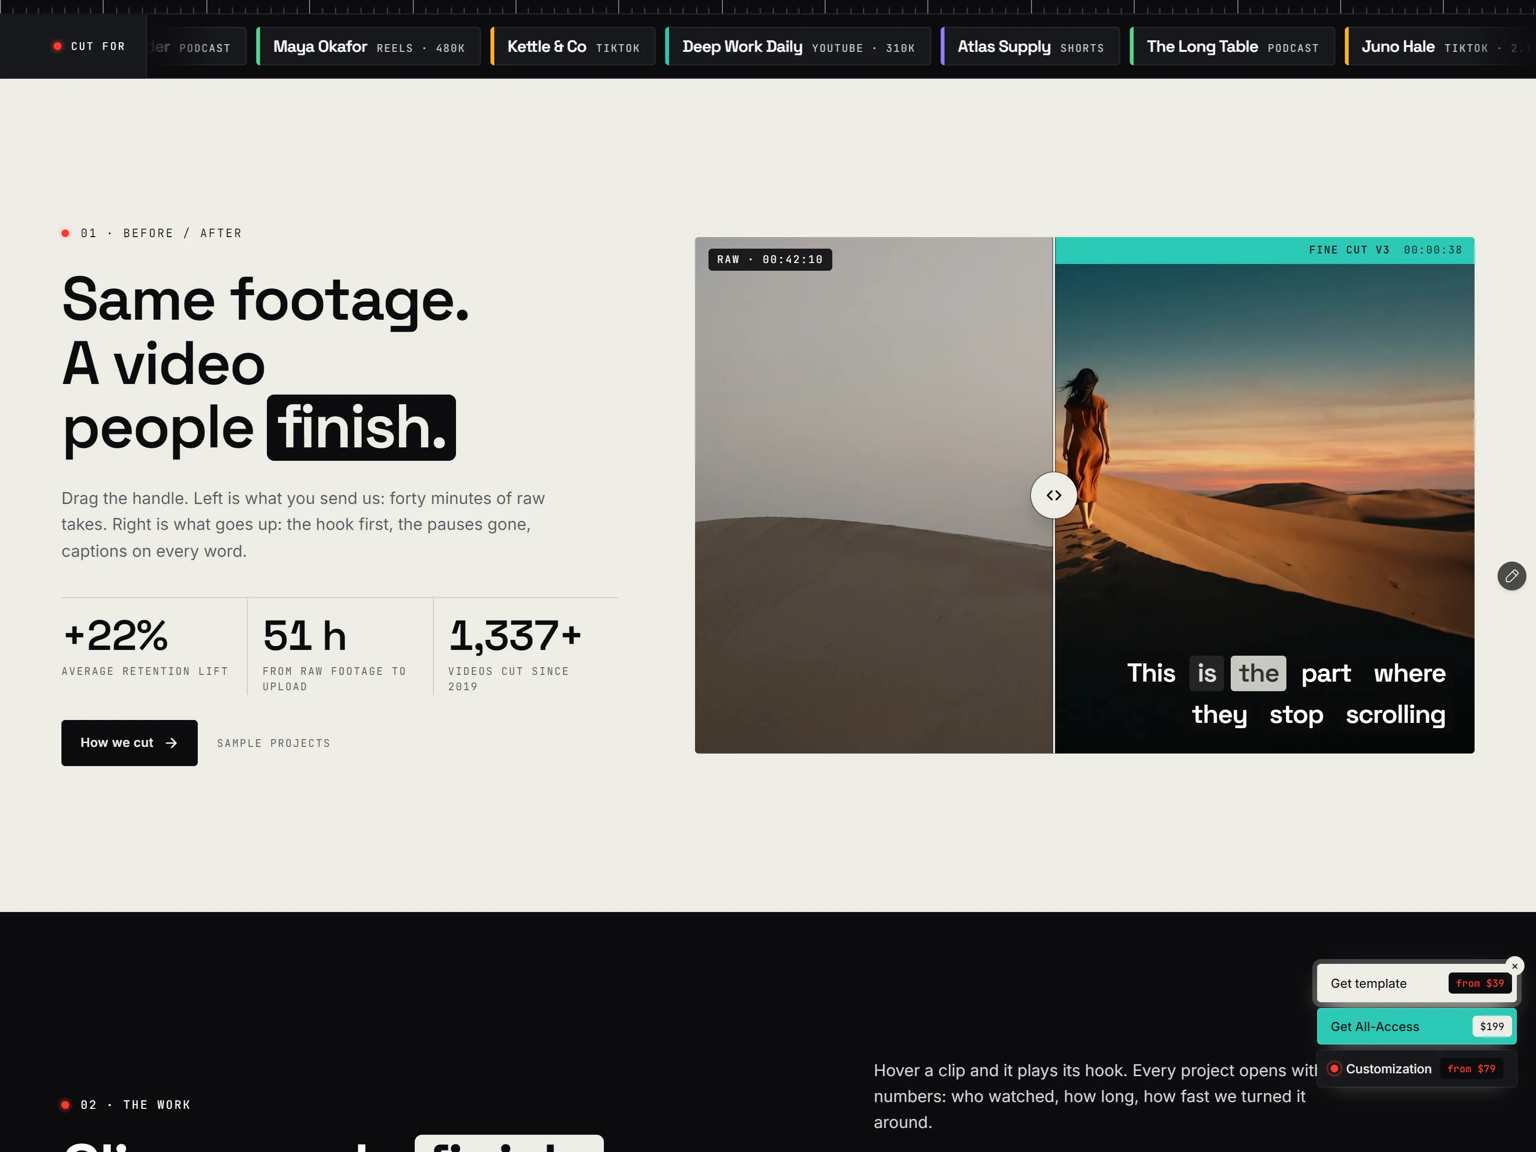Click the pencil edit icon at right edge

1511,576
